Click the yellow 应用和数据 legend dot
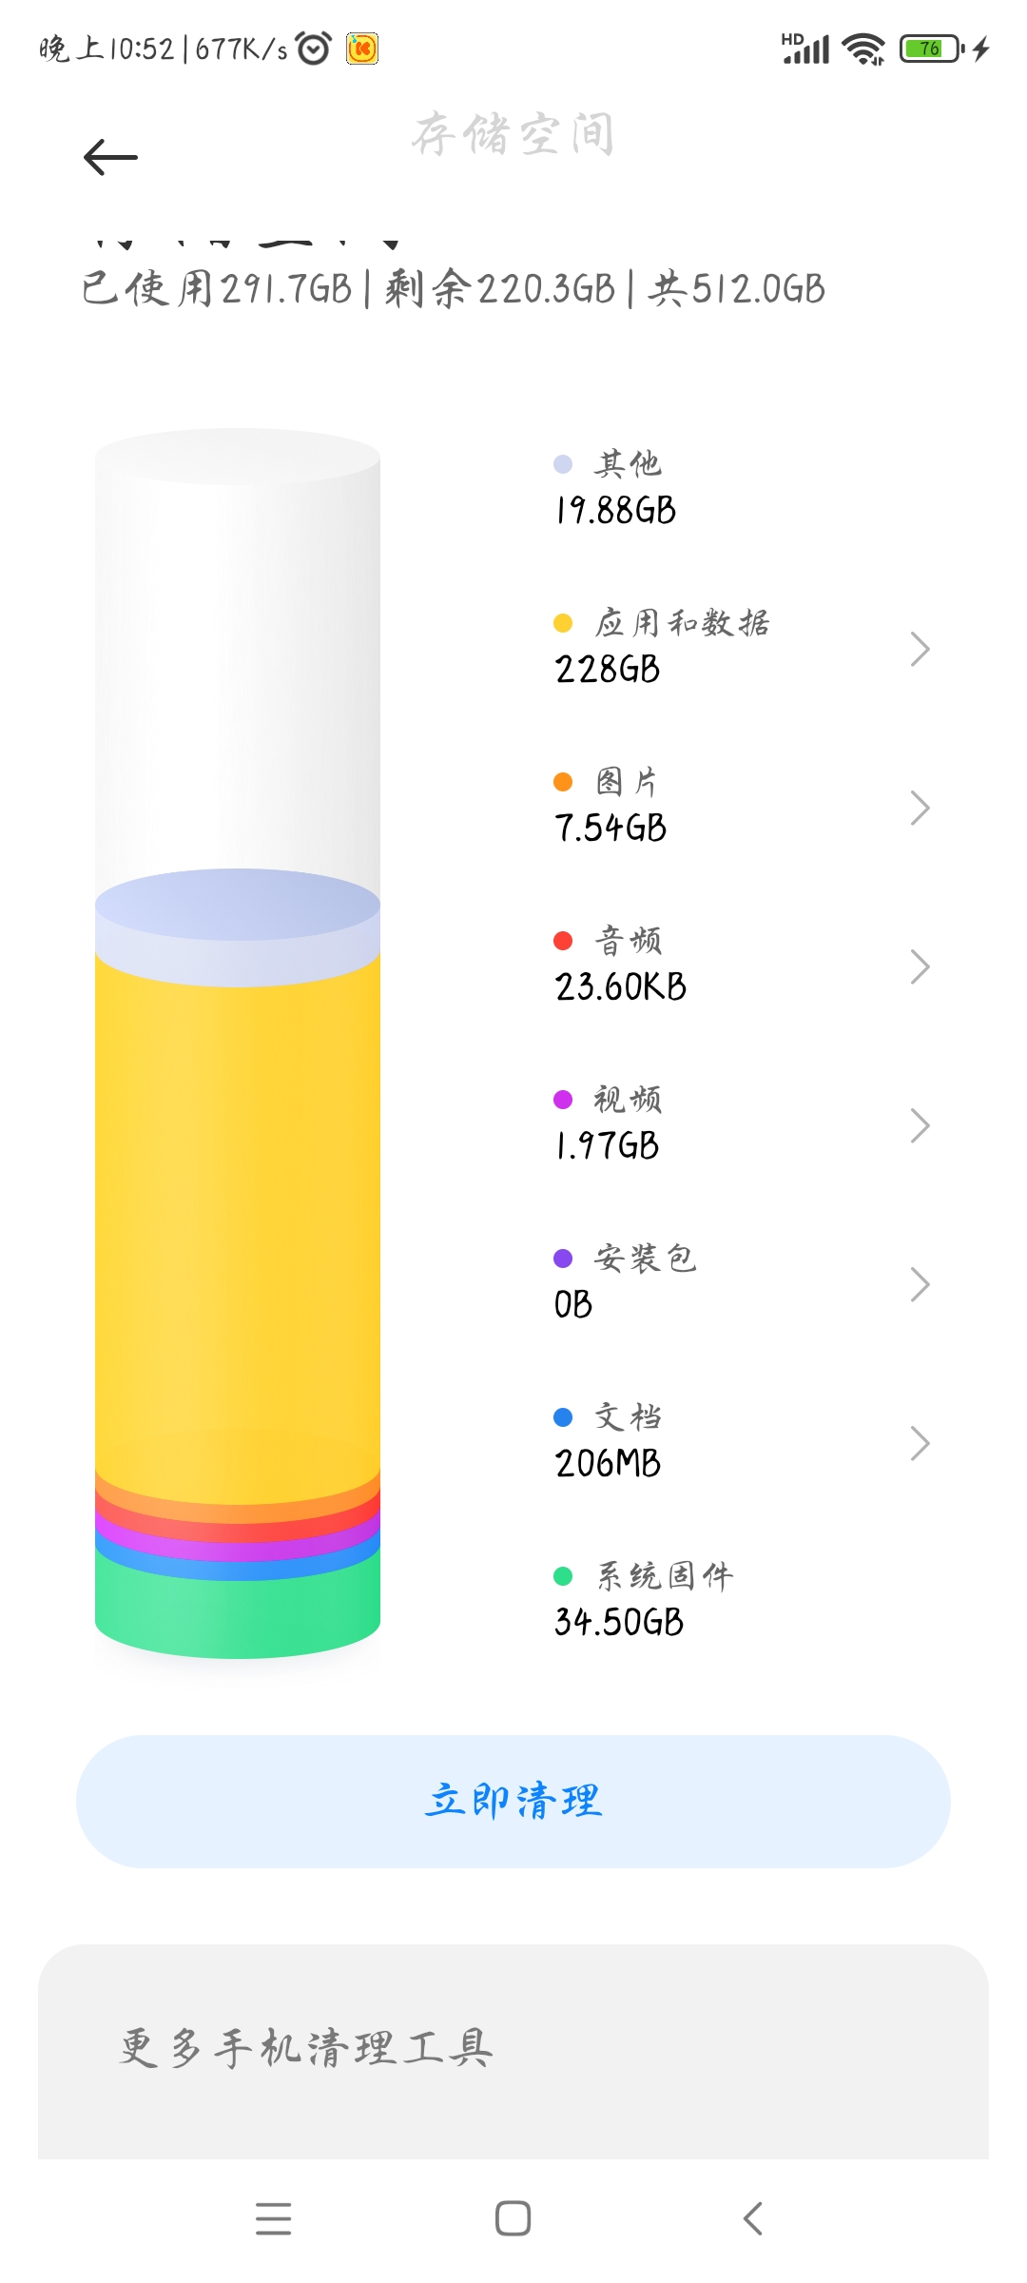1027x2283 pixels. (563, 623)
